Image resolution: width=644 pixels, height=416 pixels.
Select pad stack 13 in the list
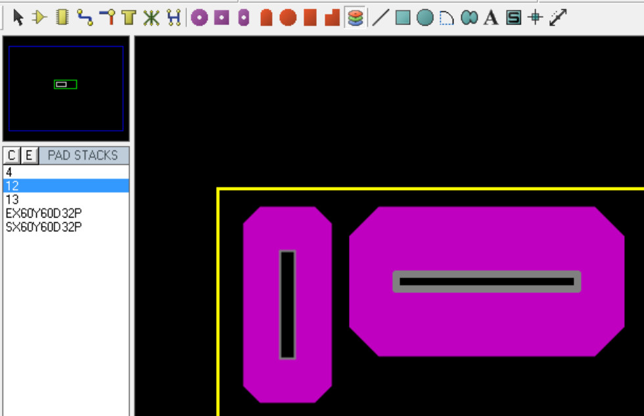pos(12,199)
